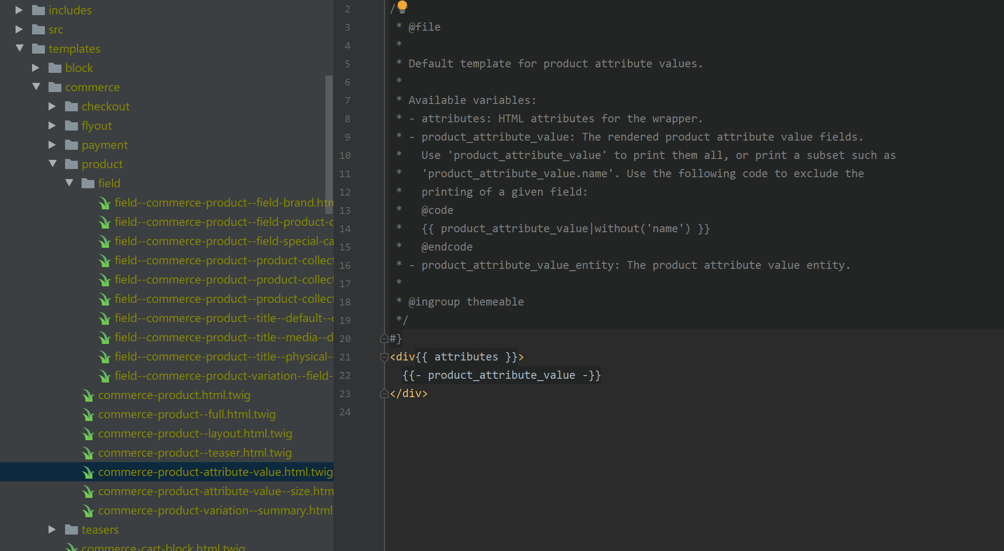
Task: Select the includes folder icon
Action: [x=38, y=10]
